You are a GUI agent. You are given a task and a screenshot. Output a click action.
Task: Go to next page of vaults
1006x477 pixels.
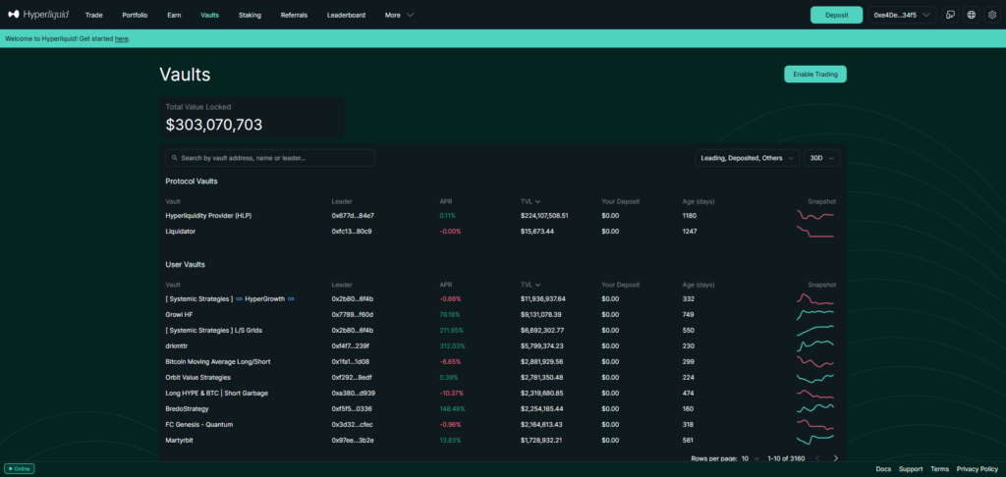tap(835, 458)
